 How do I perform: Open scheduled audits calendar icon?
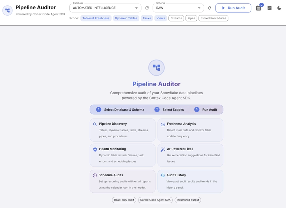(x=258, y=8)
